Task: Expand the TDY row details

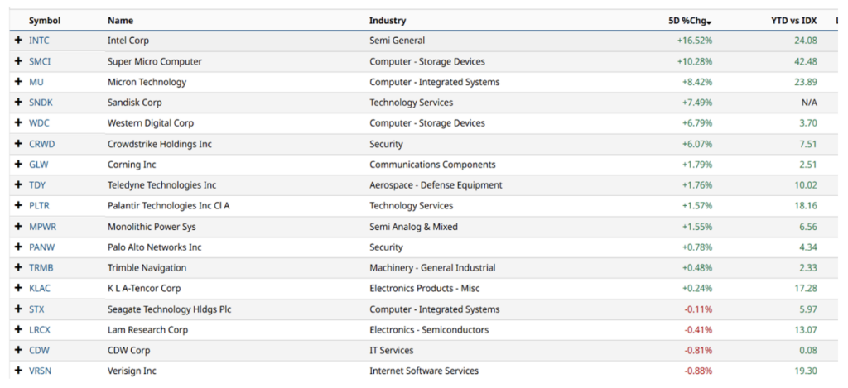Action: point(18,185)
